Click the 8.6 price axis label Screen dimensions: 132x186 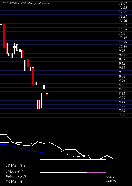(121, 89)
